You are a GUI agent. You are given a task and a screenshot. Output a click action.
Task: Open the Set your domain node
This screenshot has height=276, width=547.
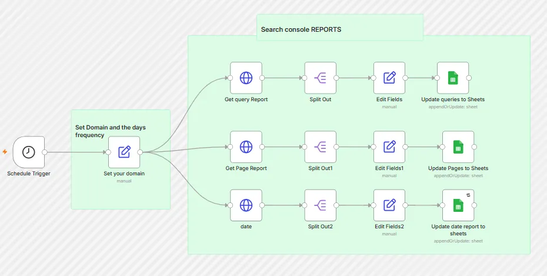tap(124, 152)
